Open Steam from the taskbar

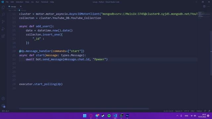tap(103, 116)
